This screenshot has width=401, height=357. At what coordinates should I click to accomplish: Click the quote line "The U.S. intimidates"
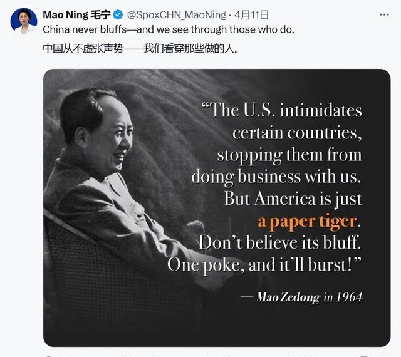[x=281, y=111]
